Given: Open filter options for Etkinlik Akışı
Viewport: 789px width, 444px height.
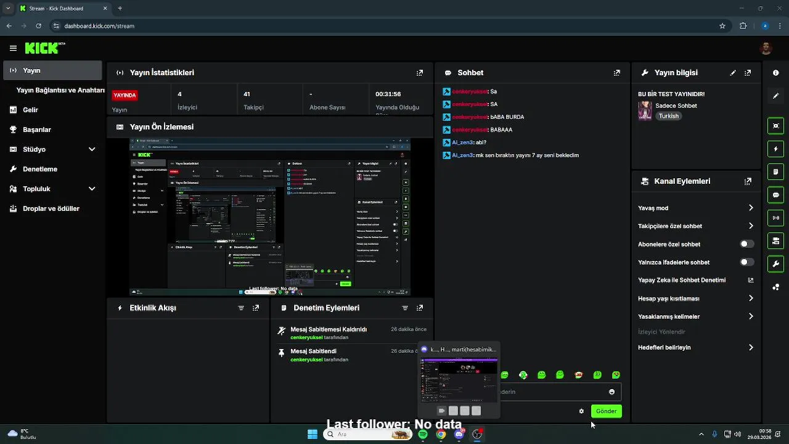Looking at the screenshot, I should click(x=241, y=308).
